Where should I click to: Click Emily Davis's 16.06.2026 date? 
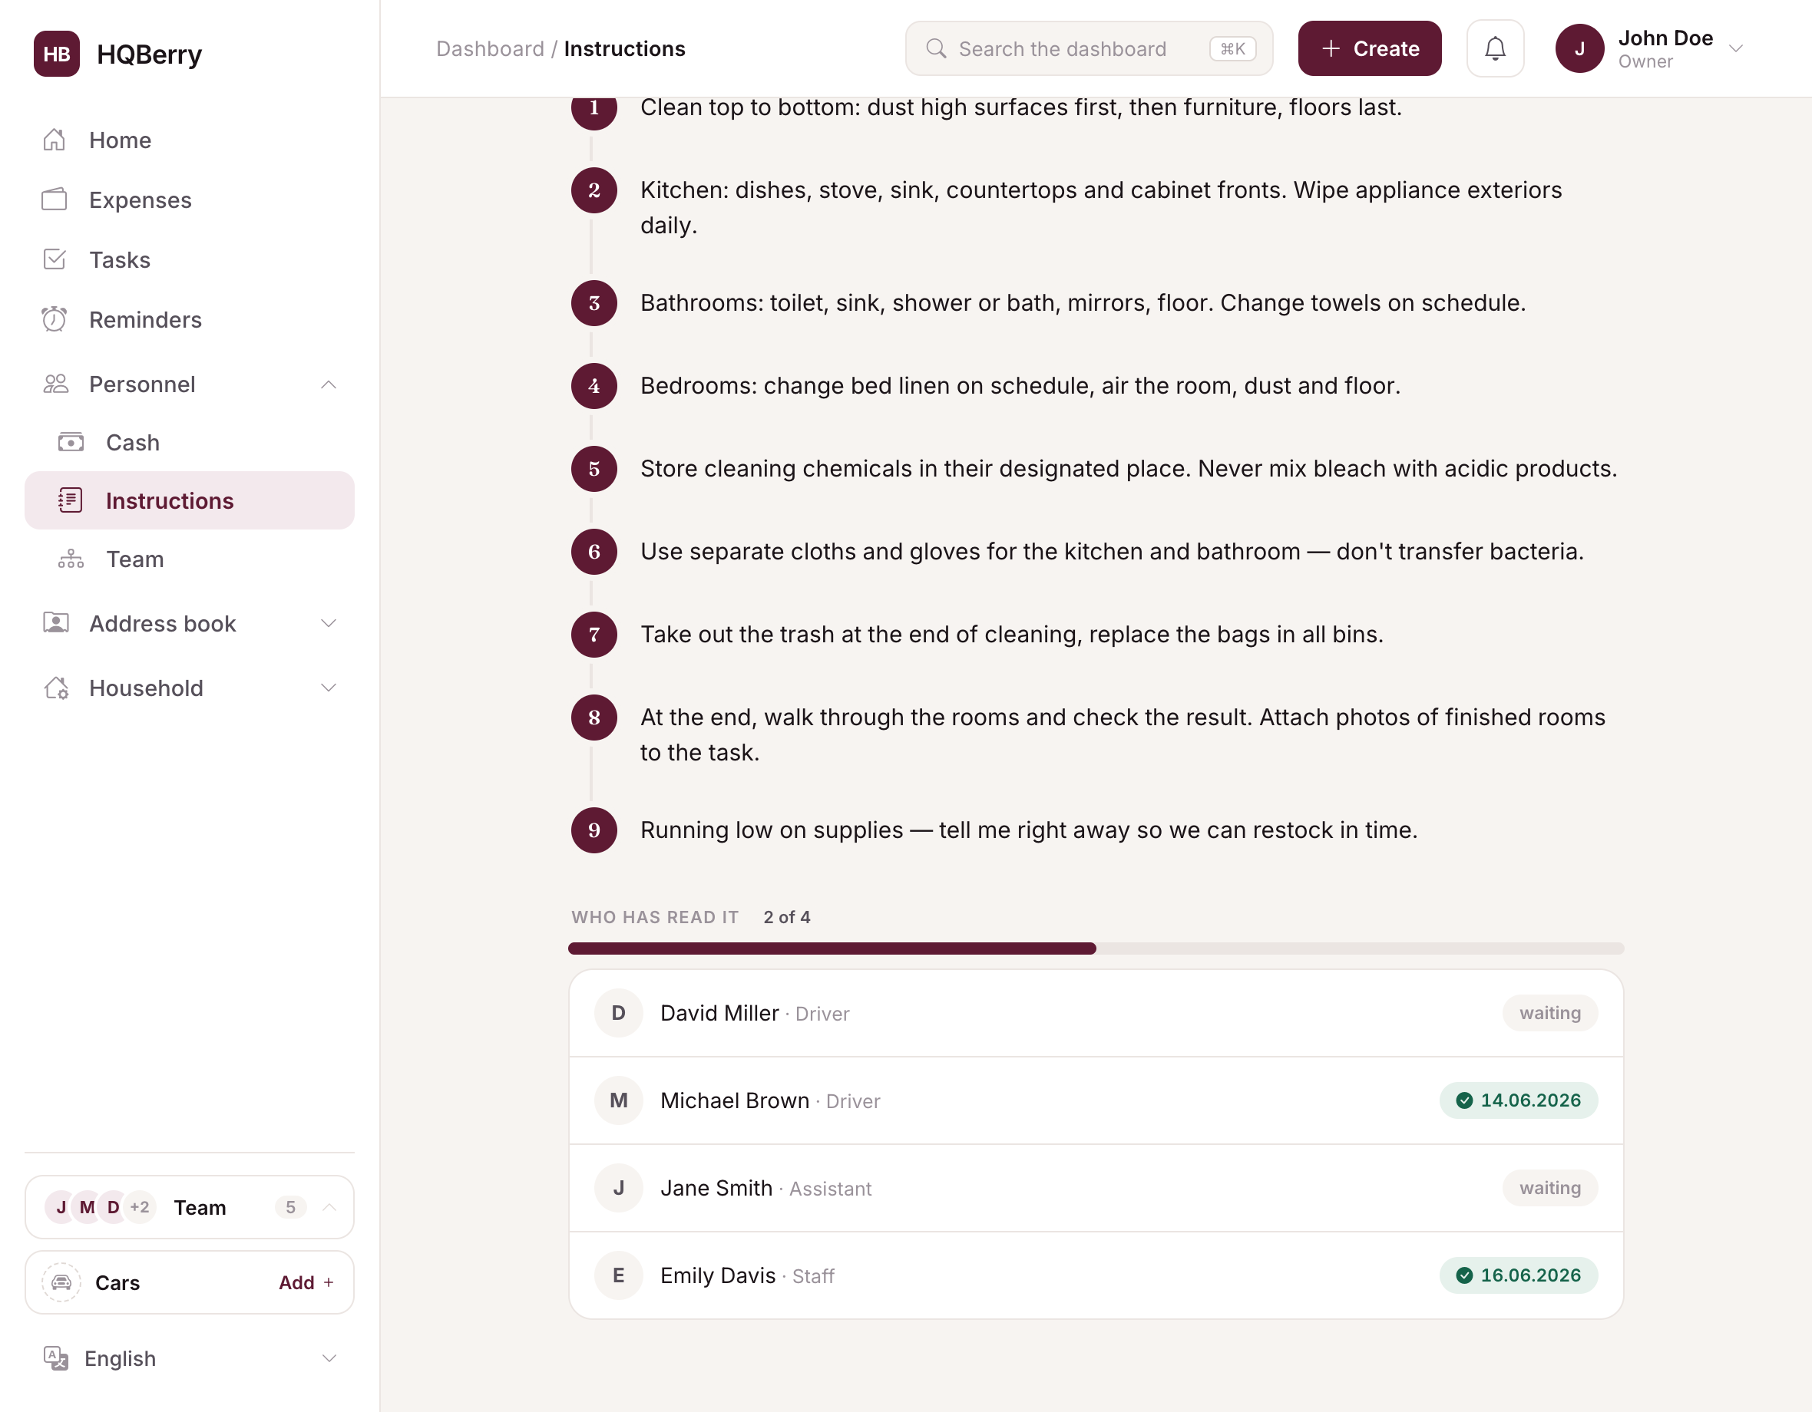pyautogui.click(x=1531, y=1275)
